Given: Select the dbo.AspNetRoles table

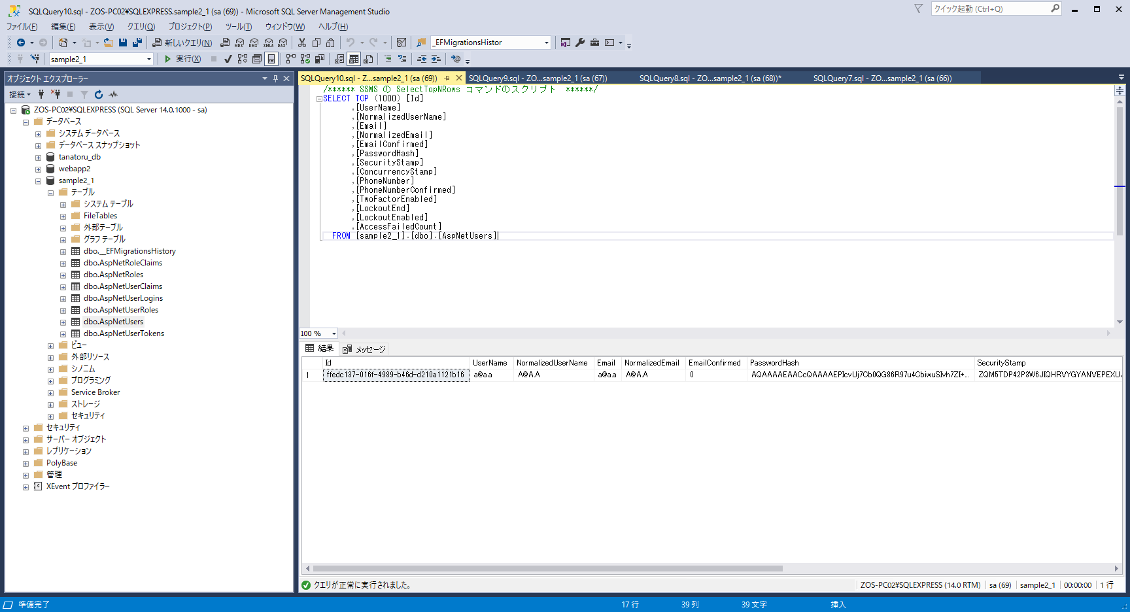Looking at the screenshot, I should pos(113,275).
